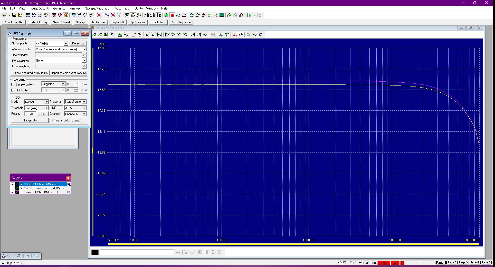
Task: Toggle the Trigger On button
Action: 30,120
